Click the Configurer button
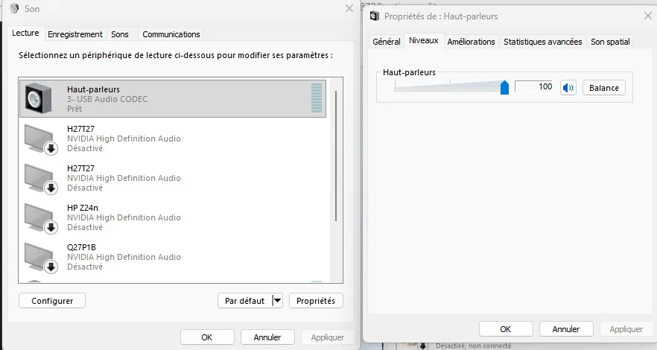Screen dimensions: 657x350 (x=52, y=301)
